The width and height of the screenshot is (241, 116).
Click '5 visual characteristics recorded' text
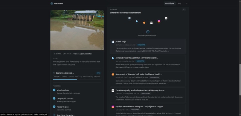click(68, 93)
